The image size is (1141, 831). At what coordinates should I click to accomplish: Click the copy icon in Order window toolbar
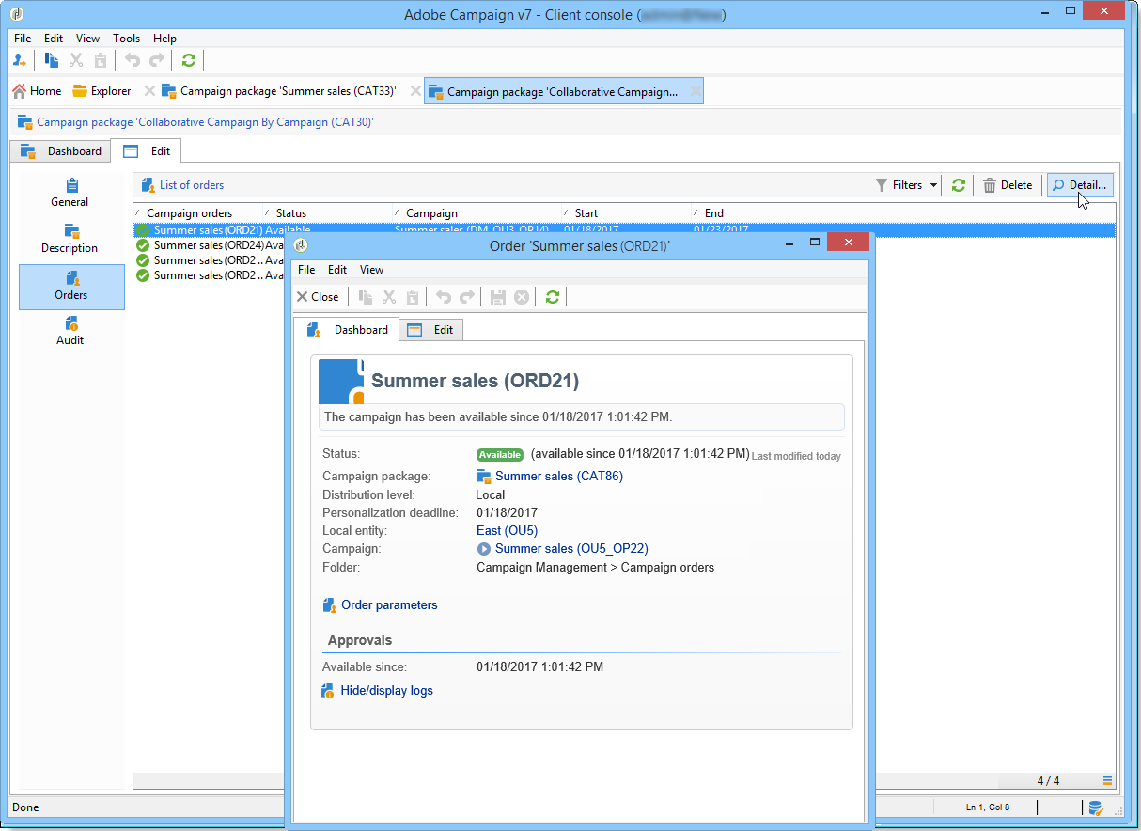coord(366,297)
